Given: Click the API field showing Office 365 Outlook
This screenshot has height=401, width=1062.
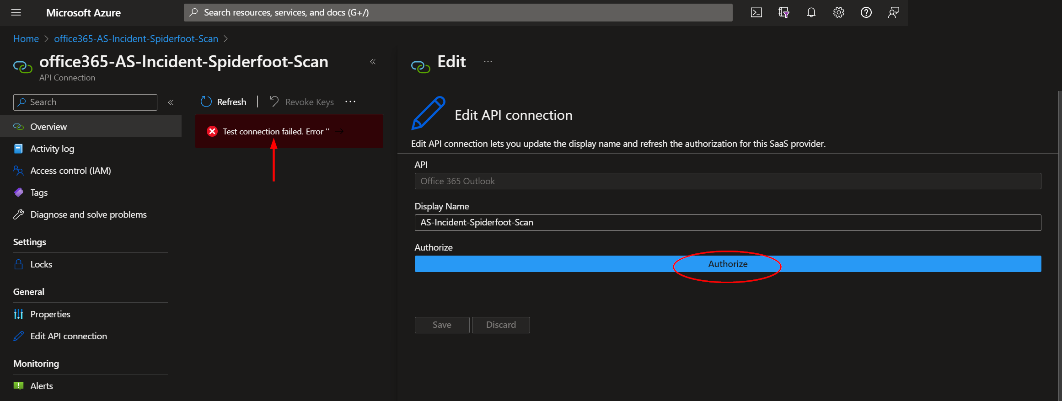Looking at the screenshot, I should [728, 181].
